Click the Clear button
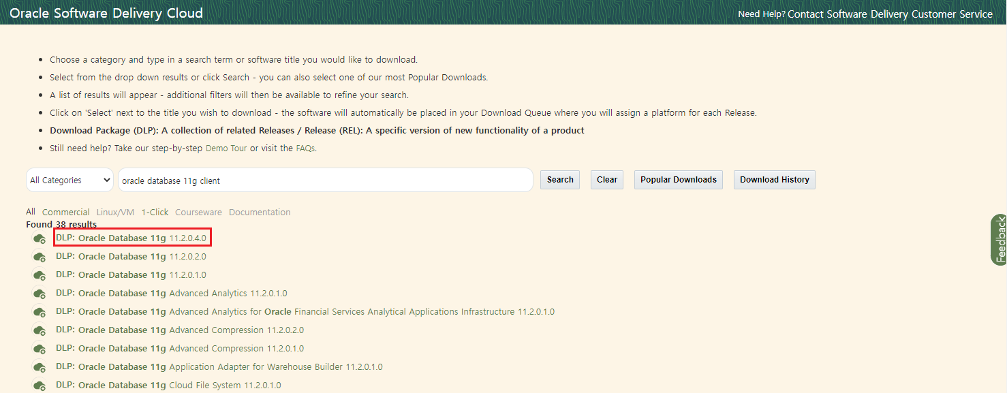This screenshot has width=1007, height=393. (x=607, y=180)
